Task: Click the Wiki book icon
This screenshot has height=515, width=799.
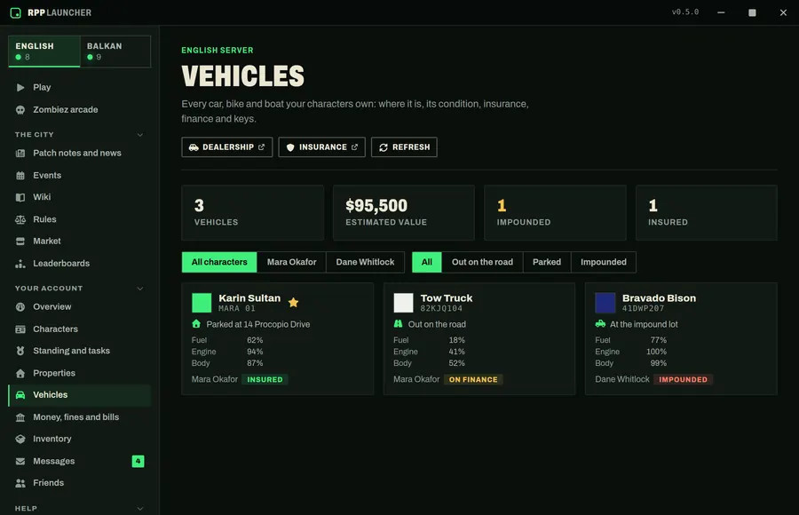Action: click(20, 197)
